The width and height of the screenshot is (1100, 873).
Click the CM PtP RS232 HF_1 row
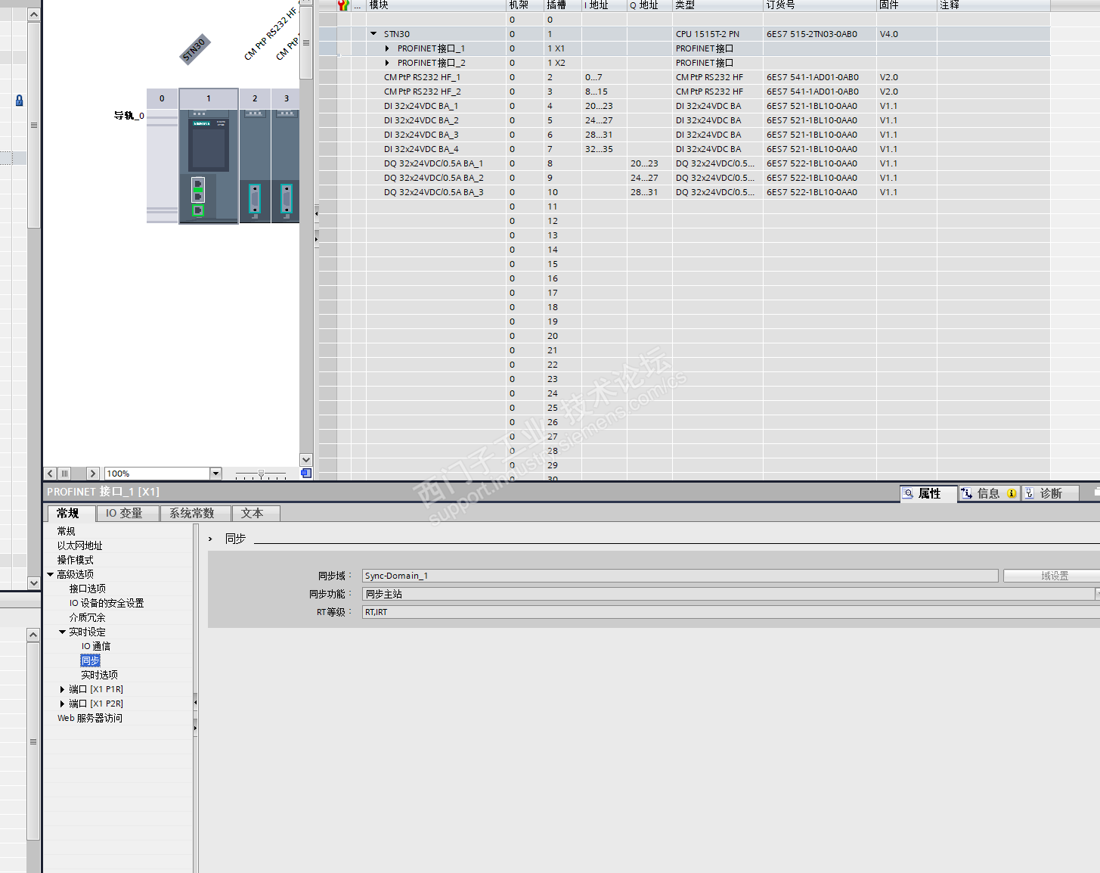[684, 77]
